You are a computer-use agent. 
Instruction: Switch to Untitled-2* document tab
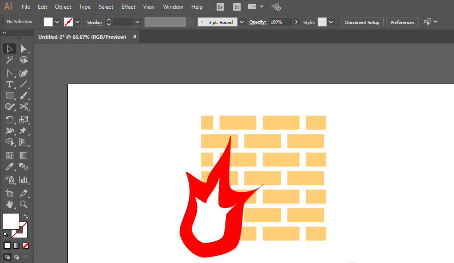pos(82,37)
